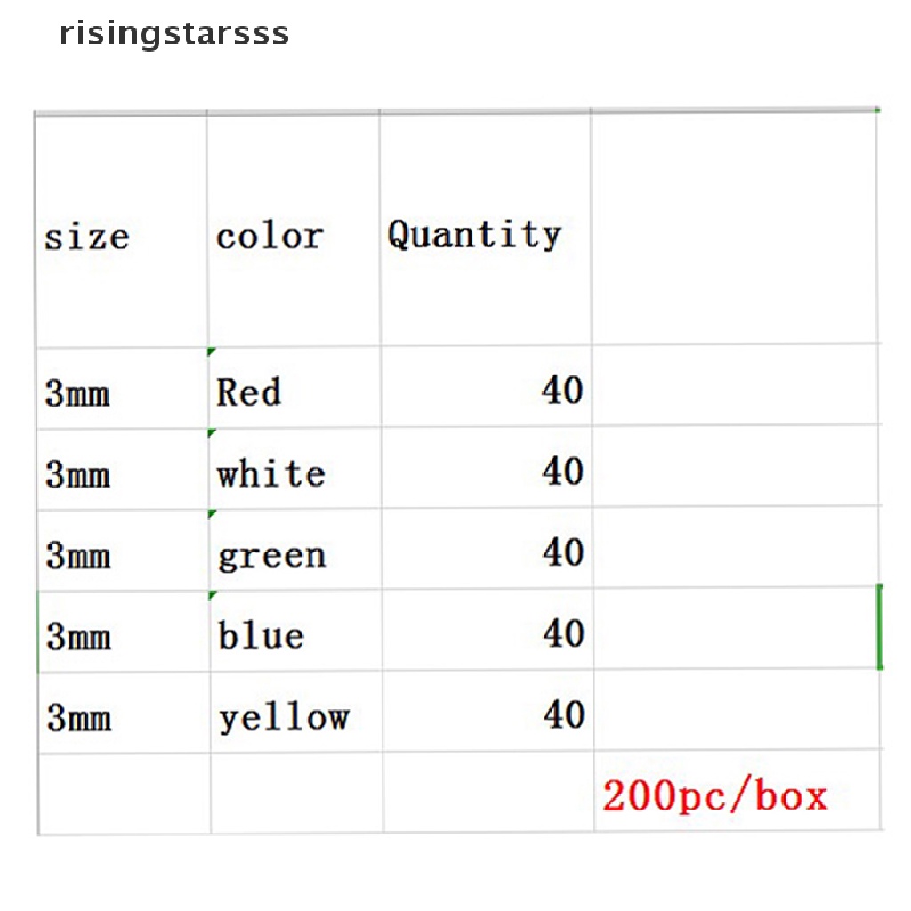The image size is (911, 911).
Task: Click quantity 40 in the blue row
Action: point(562,633)
